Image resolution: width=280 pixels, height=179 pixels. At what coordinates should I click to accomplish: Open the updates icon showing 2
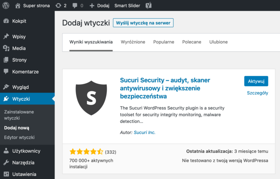58,6
